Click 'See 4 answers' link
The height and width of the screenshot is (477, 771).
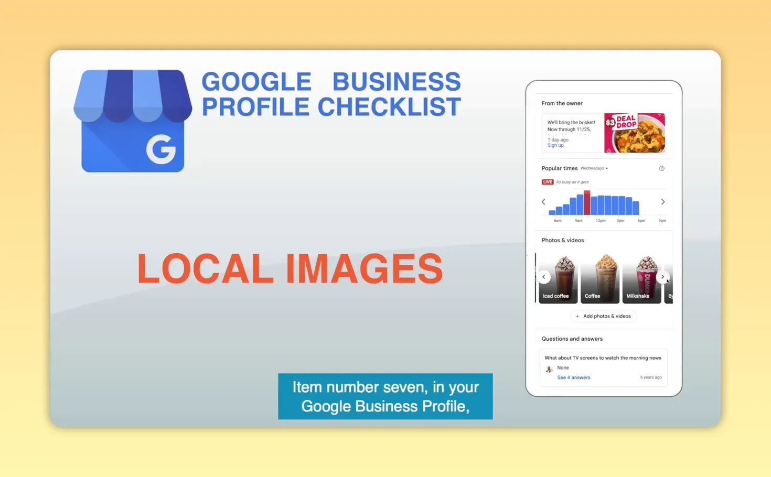click(573, 377)
